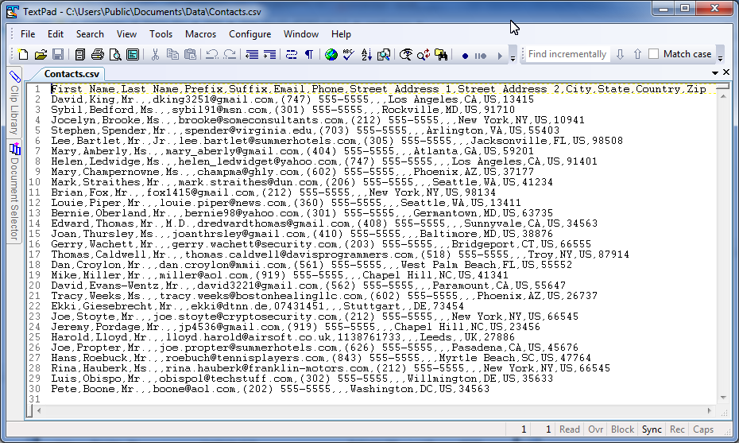Viewport: 739px width, 443px height.
Task: Click the Unindent block icon
Action: (252, 55)
